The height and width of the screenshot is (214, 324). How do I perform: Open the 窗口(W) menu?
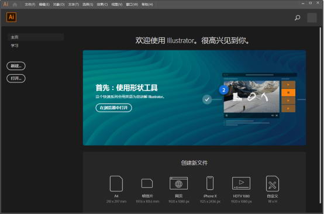pos(132,4)
